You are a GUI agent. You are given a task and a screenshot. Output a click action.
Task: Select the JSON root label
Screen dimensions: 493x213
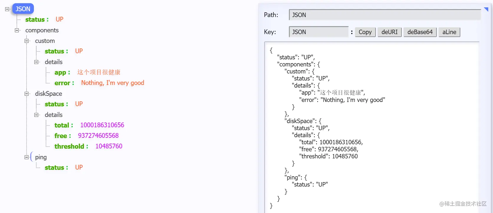pyautogui.click(x=23, y=9)
